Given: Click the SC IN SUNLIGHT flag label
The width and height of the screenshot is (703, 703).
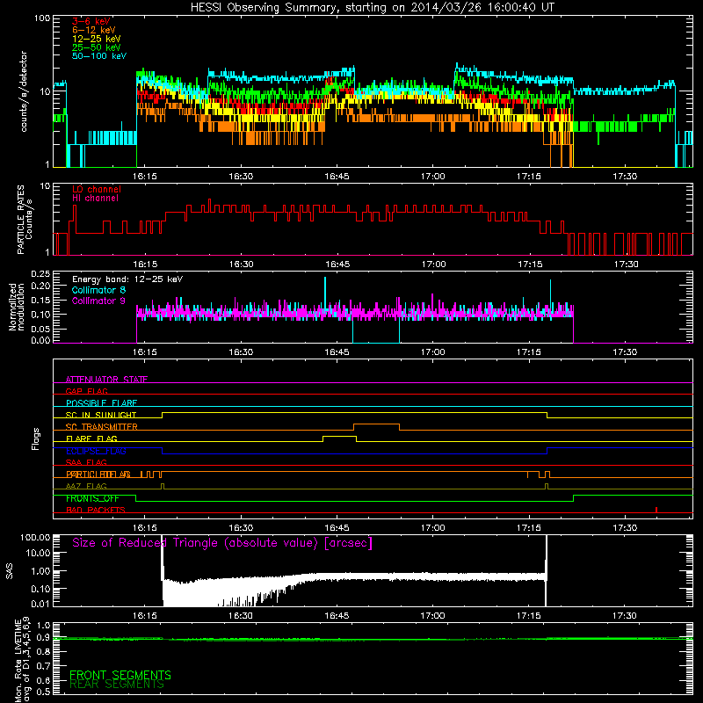Looking at the screenshot, I should click(x=101, y=415).
